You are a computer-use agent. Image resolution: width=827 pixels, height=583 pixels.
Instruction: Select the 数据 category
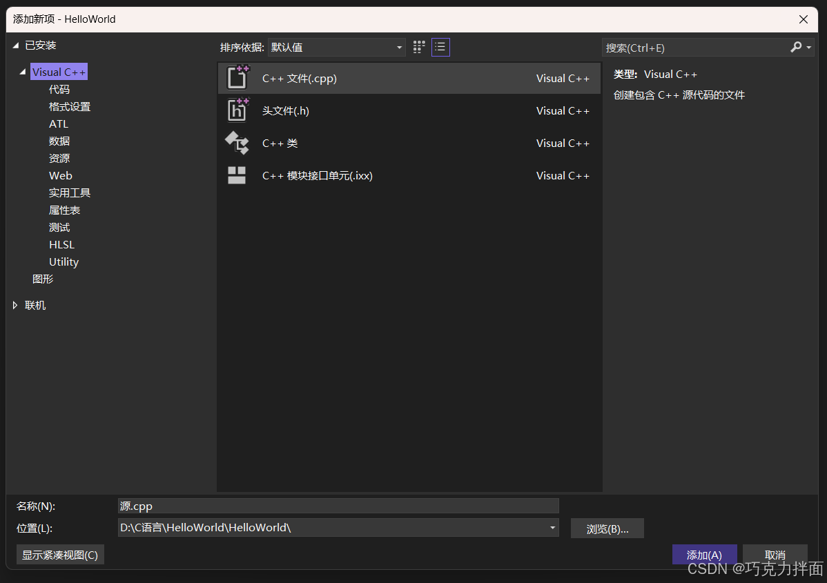coord(59,141)
